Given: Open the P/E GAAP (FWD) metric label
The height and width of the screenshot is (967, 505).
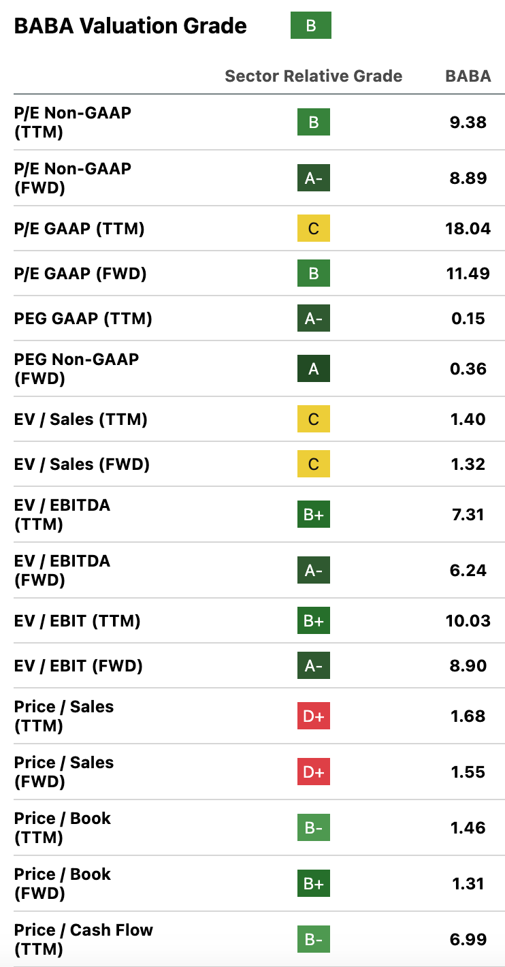Looking at the screenshot, I should coord(80,274).
